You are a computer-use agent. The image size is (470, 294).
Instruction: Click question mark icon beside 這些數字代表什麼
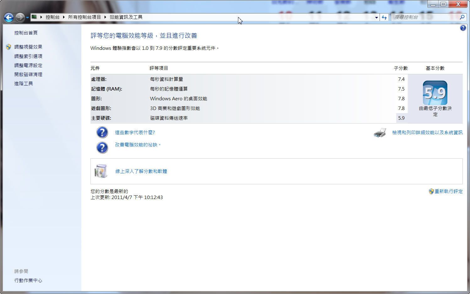pyautogui.click(x=102, y=132)
